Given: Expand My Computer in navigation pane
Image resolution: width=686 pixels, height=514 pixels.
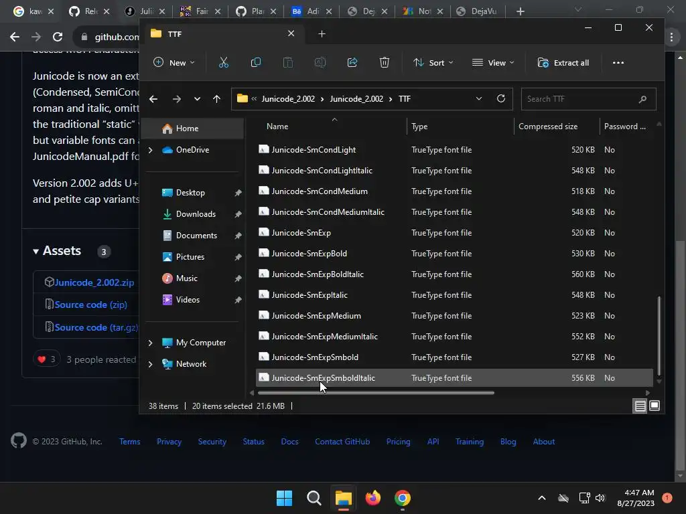Looking at the screenshot, I should pyautogui.click(x=150, y=343).
